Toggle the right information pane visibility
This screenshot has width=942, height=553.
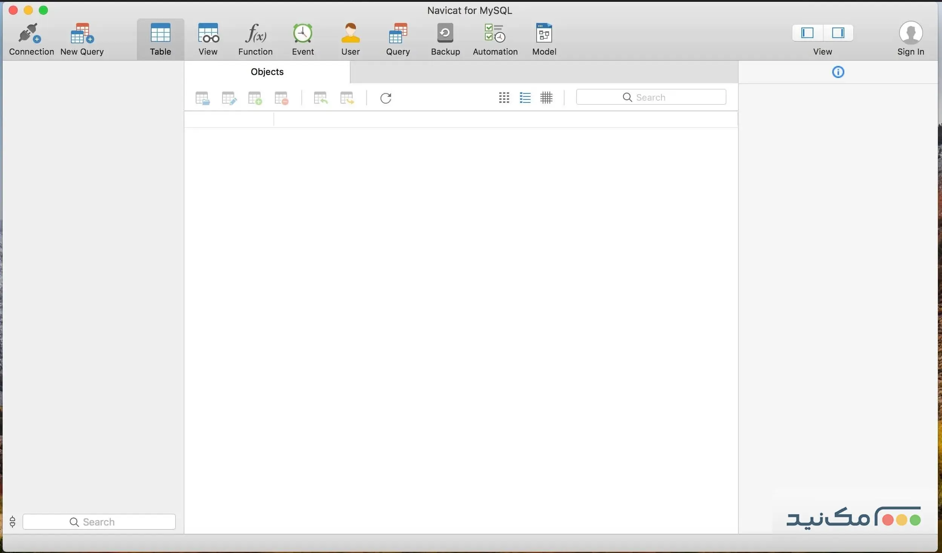pyautogui.click(x=838, y=33)
